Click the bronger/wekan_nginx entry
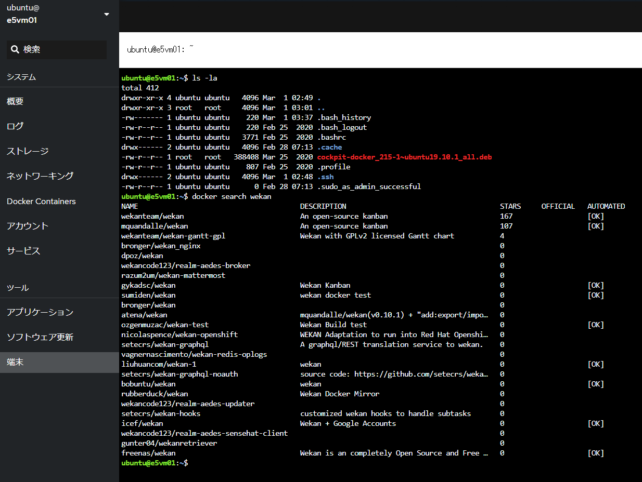The height and width of the screenshot is (482, 642). click(x=161, y=246)
